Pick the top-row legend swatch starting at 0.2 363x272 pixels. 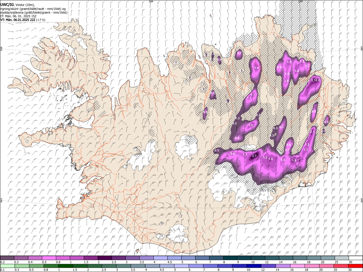click(7, 258)
